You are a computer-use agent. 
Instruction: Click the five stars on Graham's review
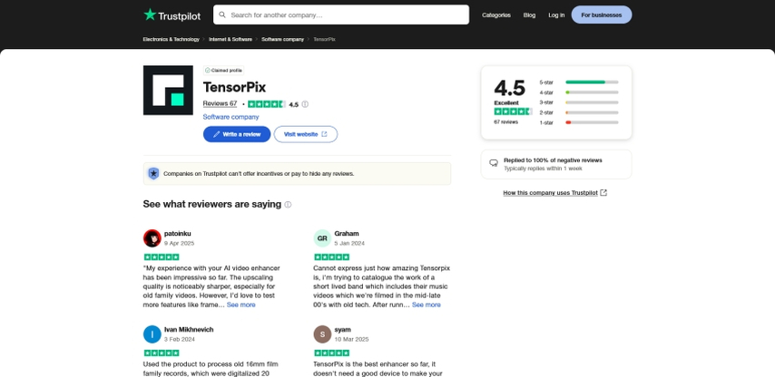pos(331,257)
